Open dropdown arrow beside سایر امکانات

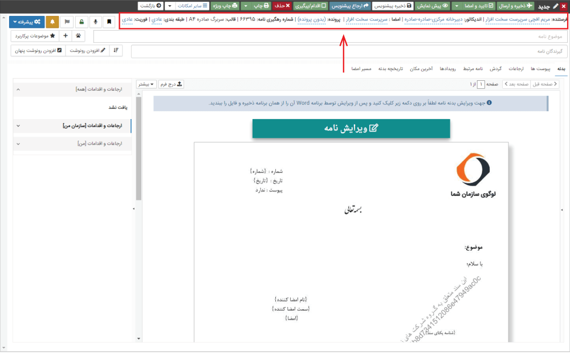pos(170,6)
